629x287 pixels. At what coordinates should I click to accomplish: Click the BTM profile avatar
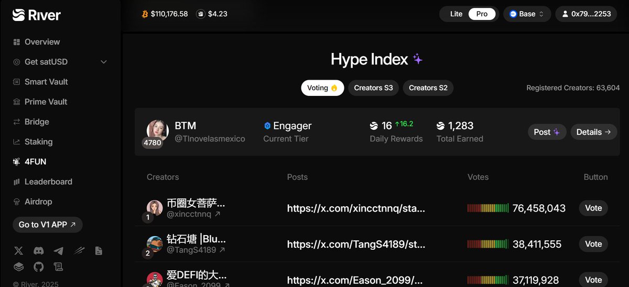(157, 130)
